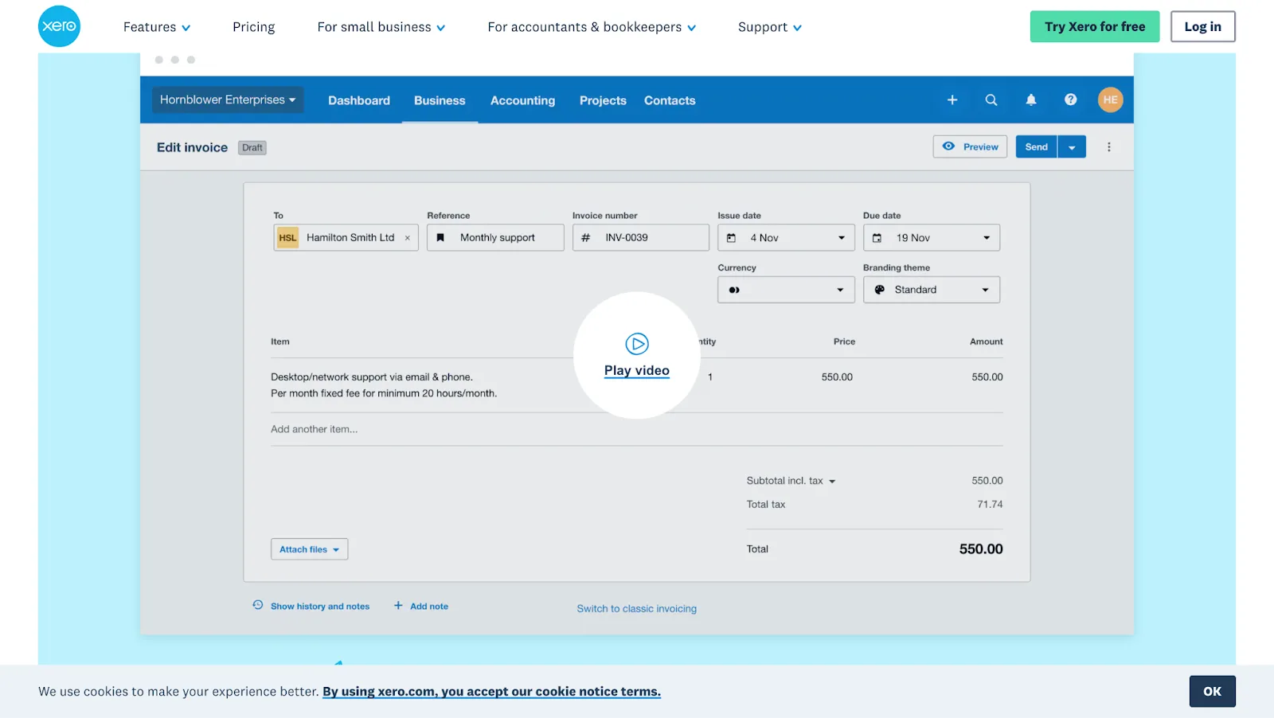The image size is (1274, 718).
Task: Click the search magnifier icon
Action: pyautogui.click(x=991, y=100)
